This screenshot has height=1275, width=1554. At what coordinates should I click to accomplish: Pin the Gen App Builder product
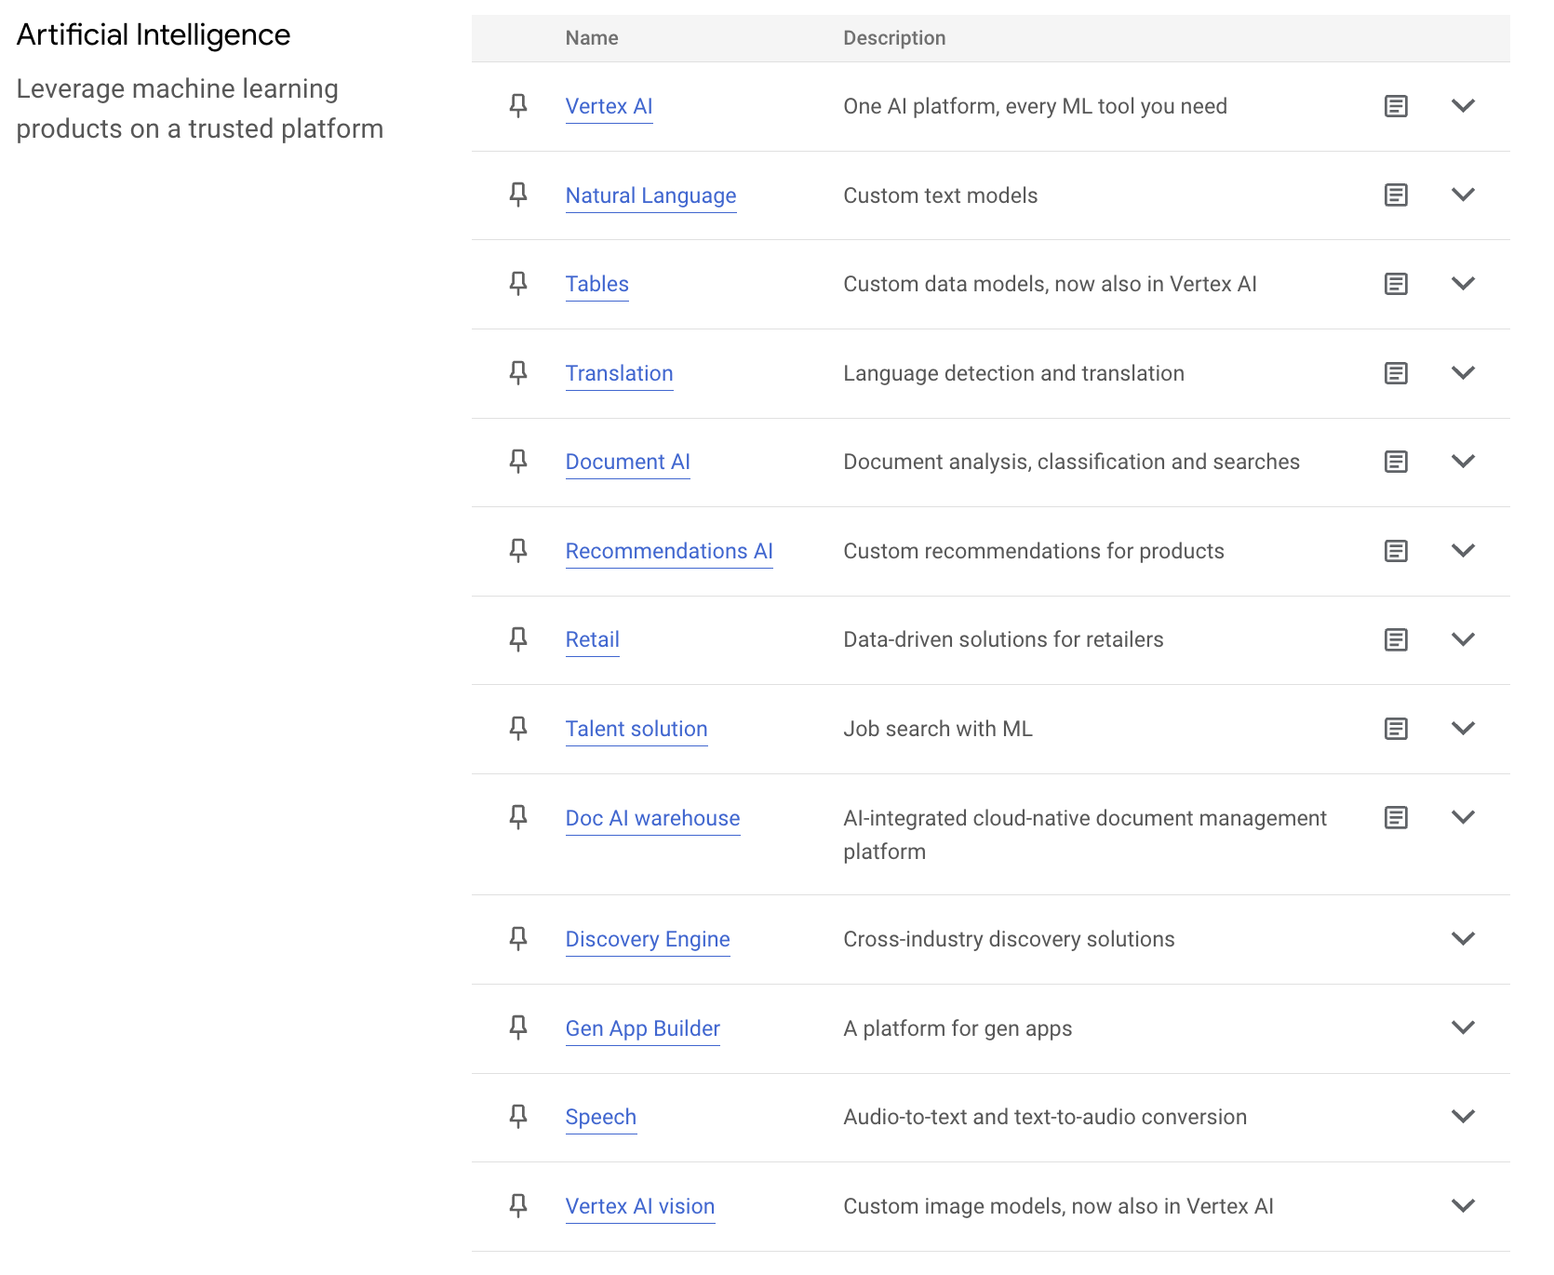[x=518, y=1027]
